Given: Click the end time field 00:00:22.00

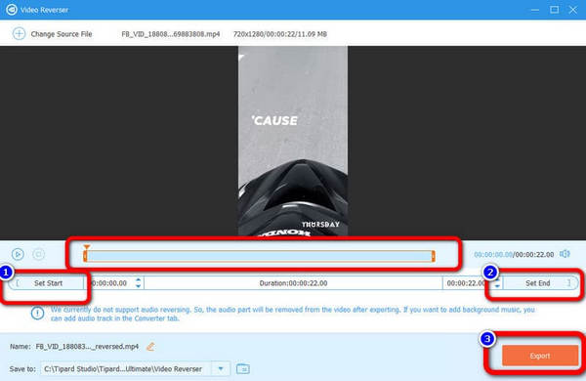Looking at the screenshot, I should 466,283.
